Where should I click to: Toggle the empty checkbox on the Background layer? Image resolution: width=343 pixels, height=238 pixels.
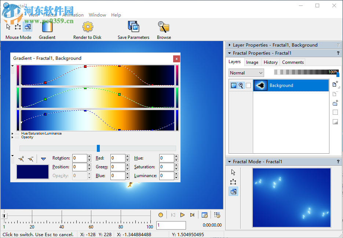tap(248, 85)
